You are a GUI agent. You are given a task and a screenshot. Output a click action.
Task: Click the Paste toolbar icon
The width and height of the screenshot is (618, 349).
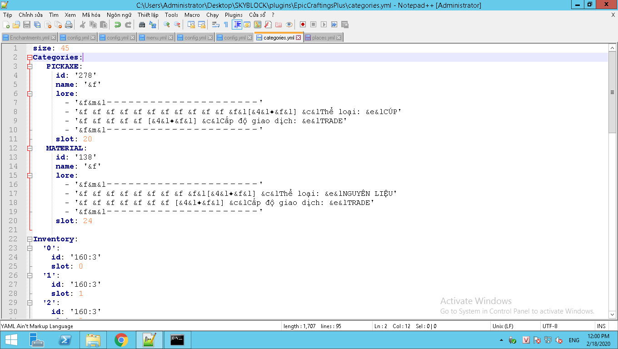[x=104, y=25]
